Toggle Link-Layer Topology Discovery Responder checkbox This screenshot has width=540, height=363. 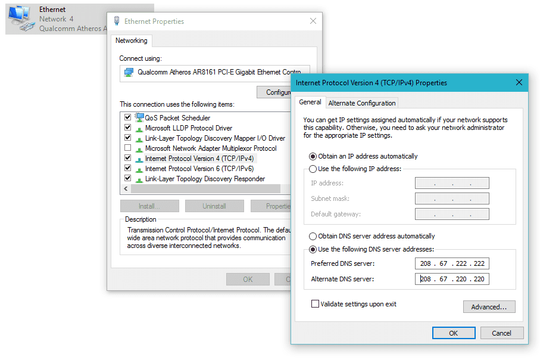pyautogui.click(x=128, y=178)
